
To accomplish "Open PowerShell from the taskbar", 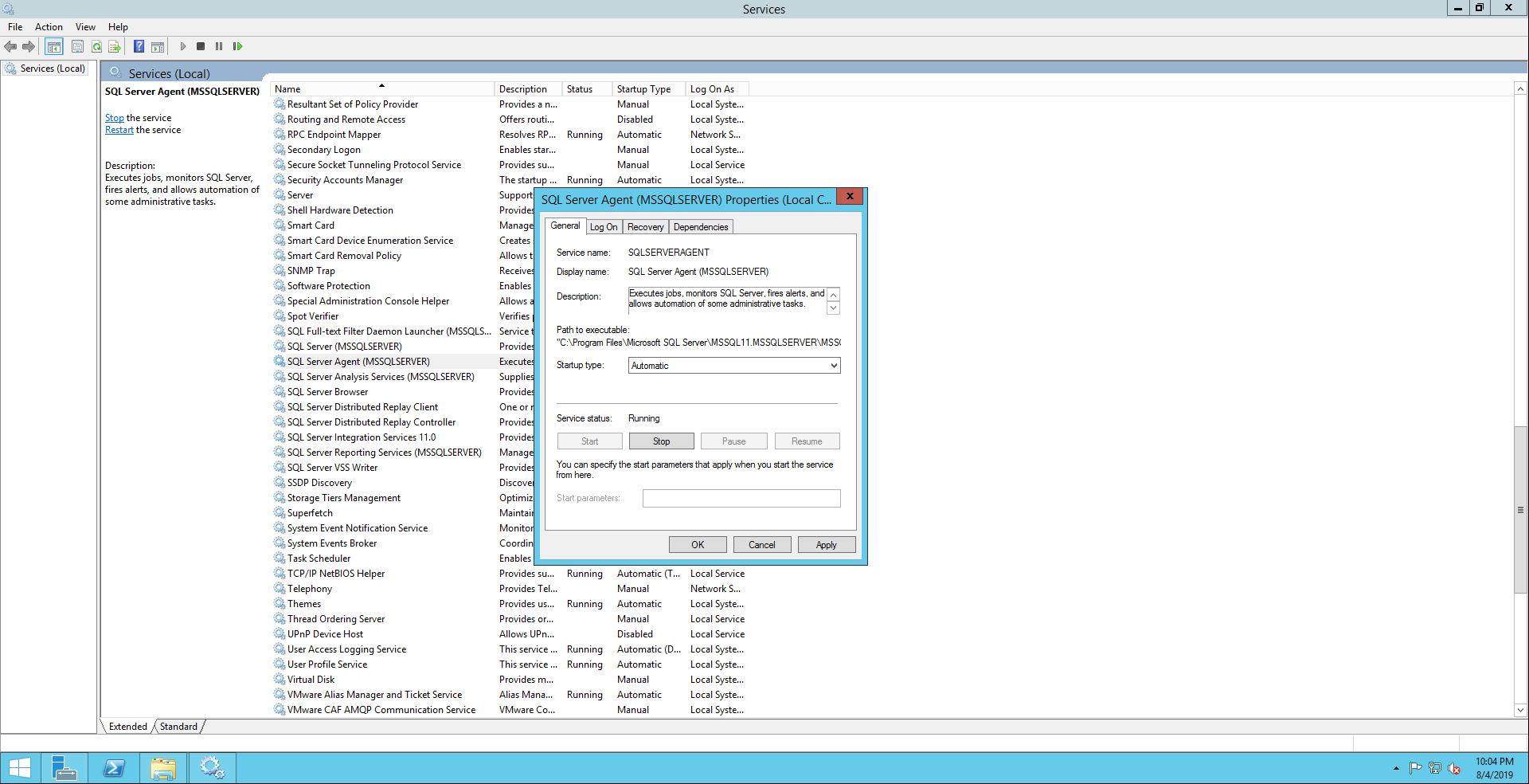I will (114, 768).
